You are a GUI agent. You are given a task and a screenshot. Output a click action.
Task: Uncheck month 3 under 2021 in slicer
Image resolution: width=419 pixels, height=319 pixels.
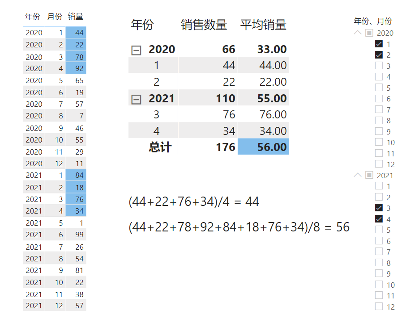[x=379, y=208]
